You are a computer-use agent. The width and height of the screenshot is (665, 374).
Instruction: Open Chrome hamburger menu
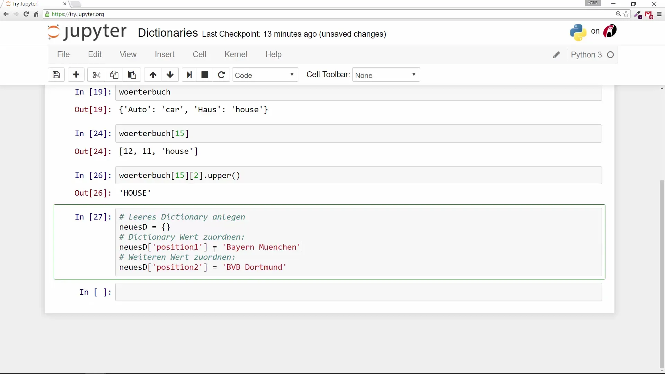pos(659,14)
